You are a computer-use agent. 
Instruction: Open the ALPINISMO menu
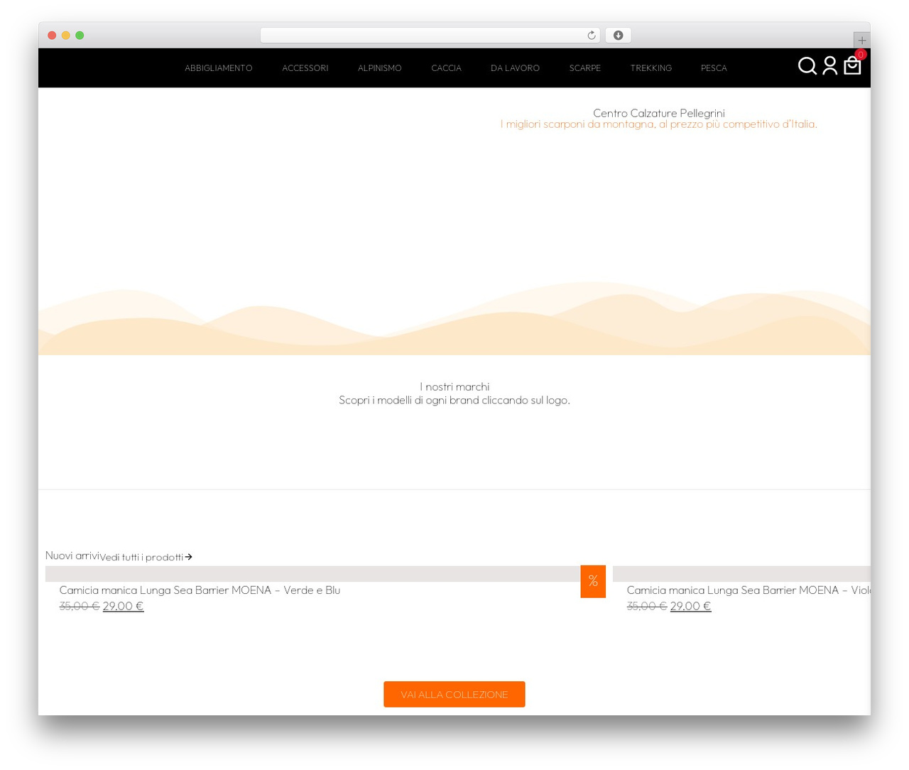pos(380,68)
